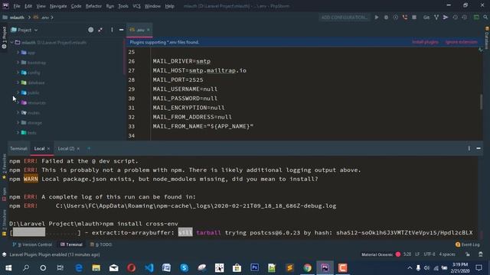Screen dimensions: 490x275
Task: Click the Install plugins link
Action: [425, 42]
